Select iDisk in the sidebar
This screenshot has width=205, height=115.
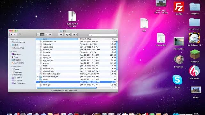15,45
